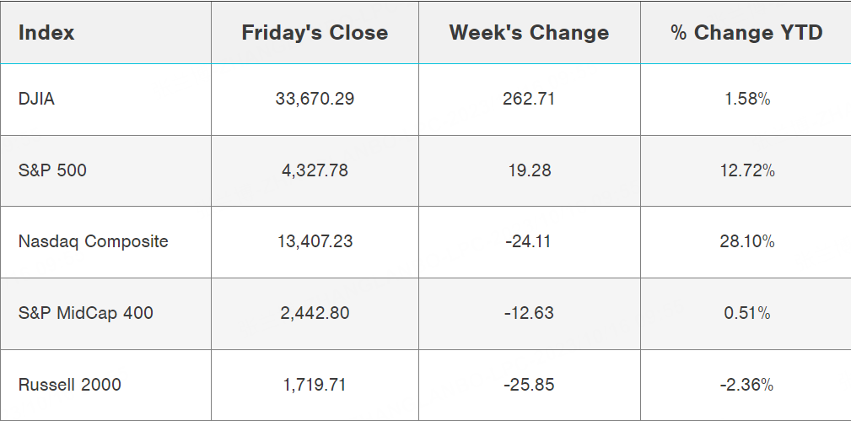Click the DJIA row label
The height and width of the screenshot is (421, 851).
(36, 99)
